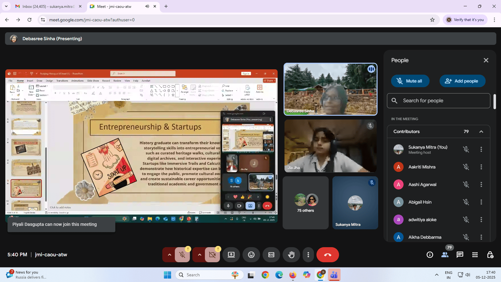Open the Activities grid icon
The image size is (501, 282).
tap(475, 255)
